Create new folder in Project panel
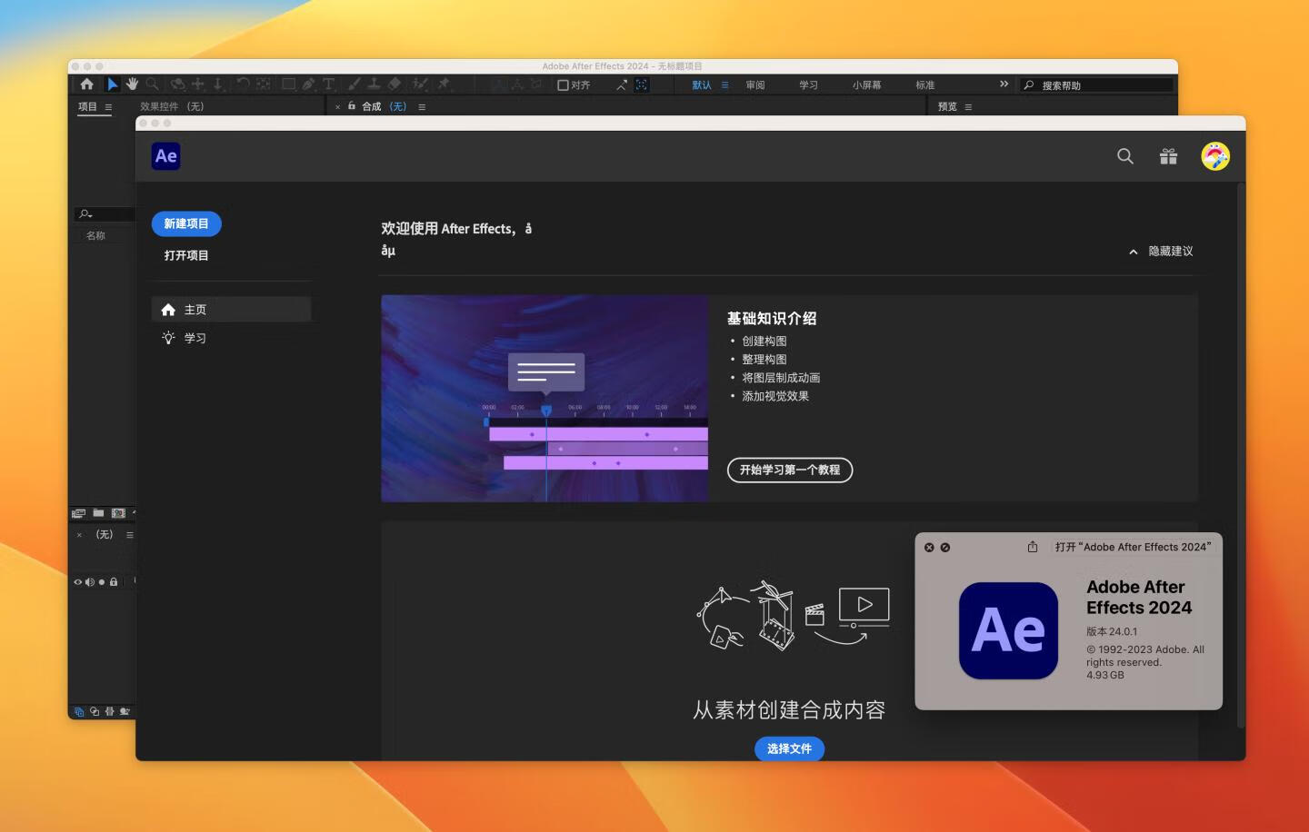The image size is (1309, 832). pyautogui.click(x=98, y=513)
